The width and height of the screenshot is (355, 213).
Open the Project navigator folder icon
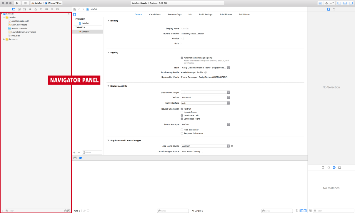14,9
